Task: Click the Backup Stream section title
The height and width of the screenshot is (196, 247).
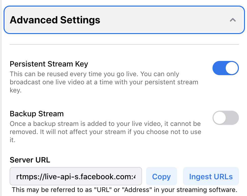Action: pyautogui.click(x=37, y=113)
